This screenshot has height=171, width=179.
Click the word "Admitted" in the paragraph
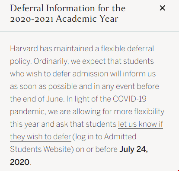pos(120,137)
